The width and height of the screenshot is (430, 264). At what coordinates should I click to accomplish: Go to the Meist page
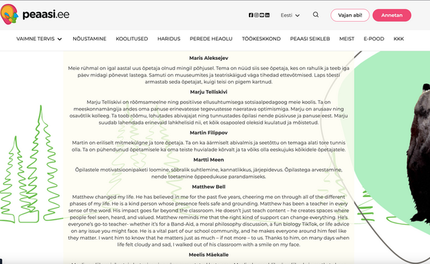click(347, 39)
